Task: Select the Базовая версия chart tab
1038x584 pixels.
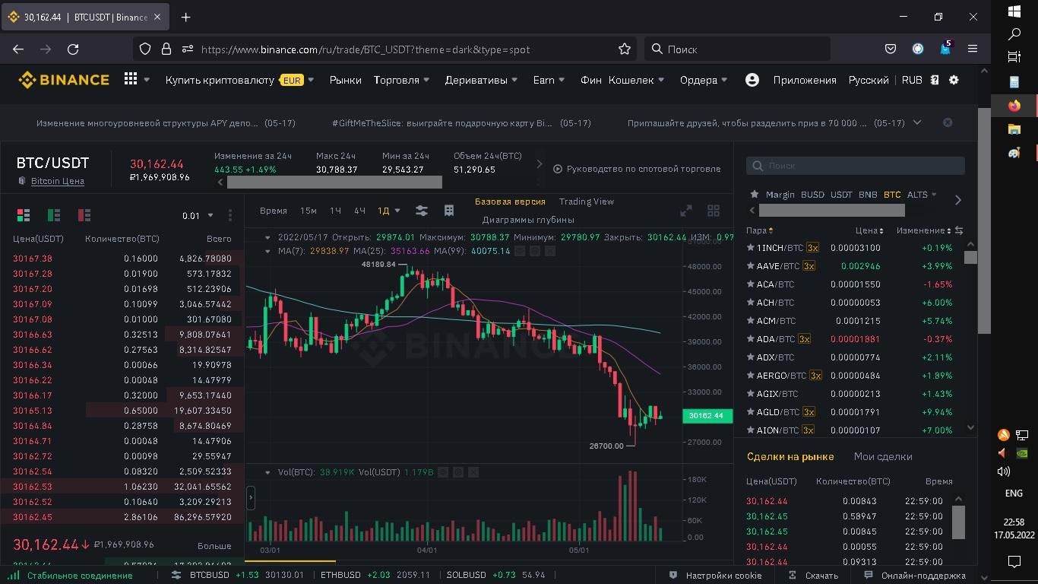Action: click(510, 202)
